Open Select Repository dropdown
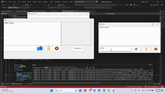This screenshot has height=93, width=165. 152,87
